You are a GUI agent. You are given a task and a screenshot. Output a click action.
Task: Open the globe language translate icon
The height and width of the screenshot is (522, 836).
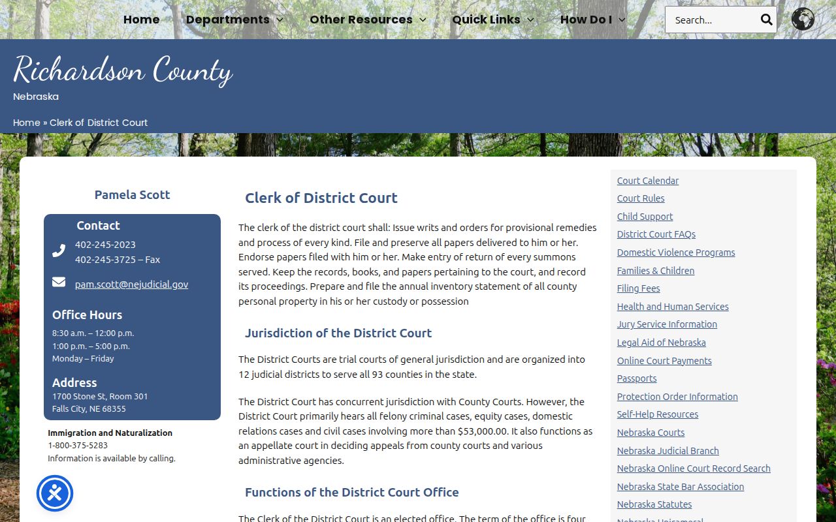point(803,19)
